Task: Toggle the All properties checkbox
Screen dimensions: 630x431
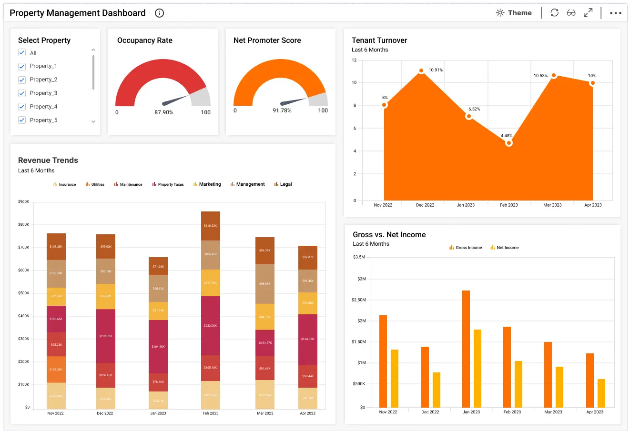Action: click(21, 52)
